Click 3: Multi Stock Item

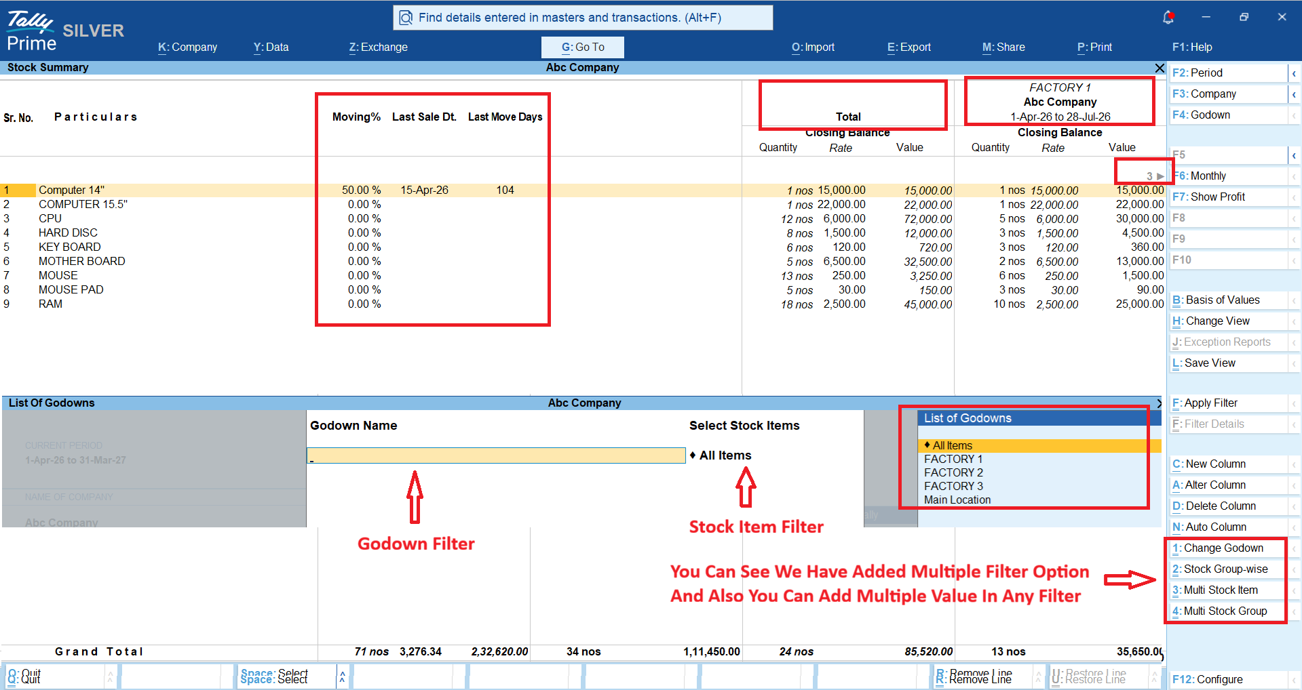(1229, 590)
